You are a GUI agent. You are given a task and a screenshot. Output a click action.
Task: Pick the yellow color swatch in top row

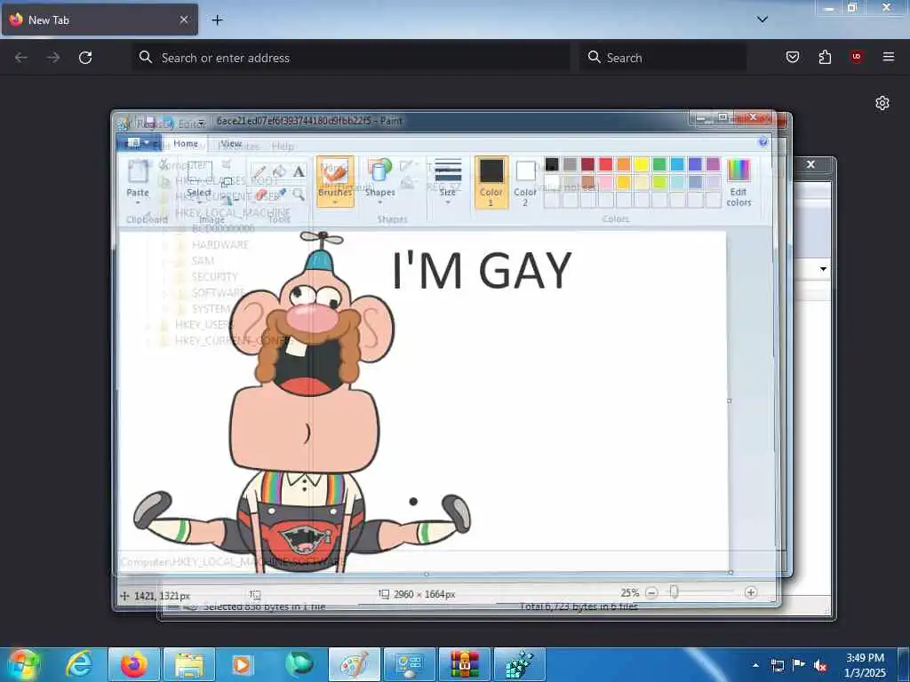coord(642,164)
